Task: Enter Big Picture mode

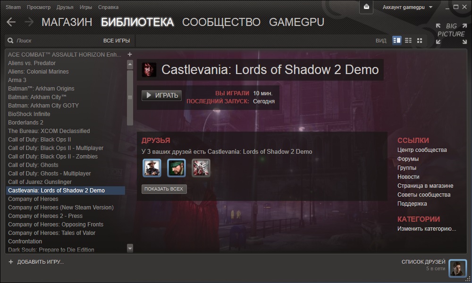Action: tap(451, 33)
